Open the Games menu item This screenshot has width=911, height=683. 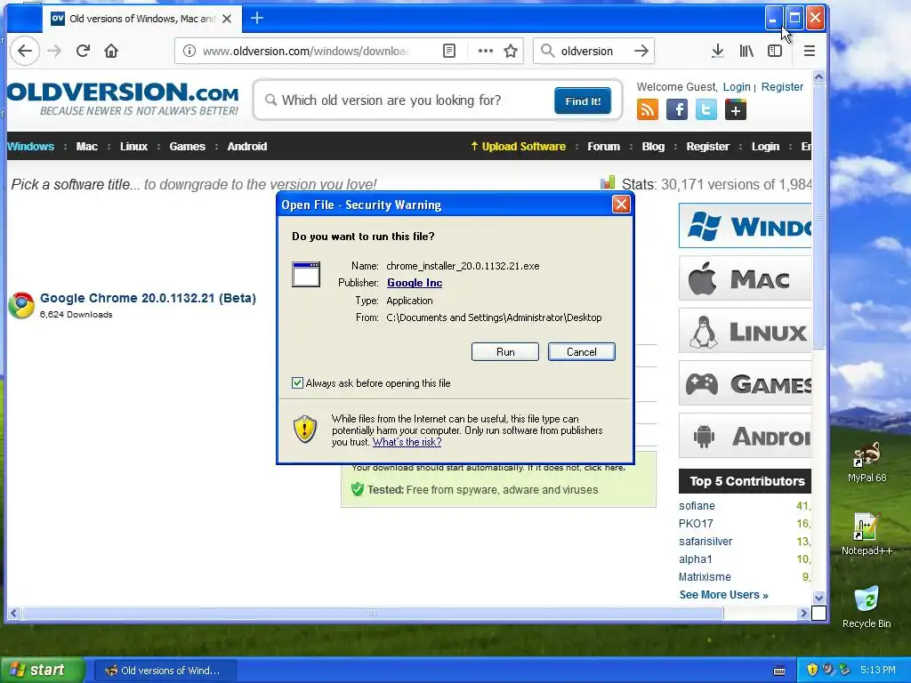tap(187, 147)
